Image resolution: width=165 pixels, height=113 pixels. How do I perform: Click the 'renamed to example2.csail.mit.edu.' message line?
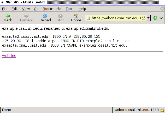click(x=56, y=28)
